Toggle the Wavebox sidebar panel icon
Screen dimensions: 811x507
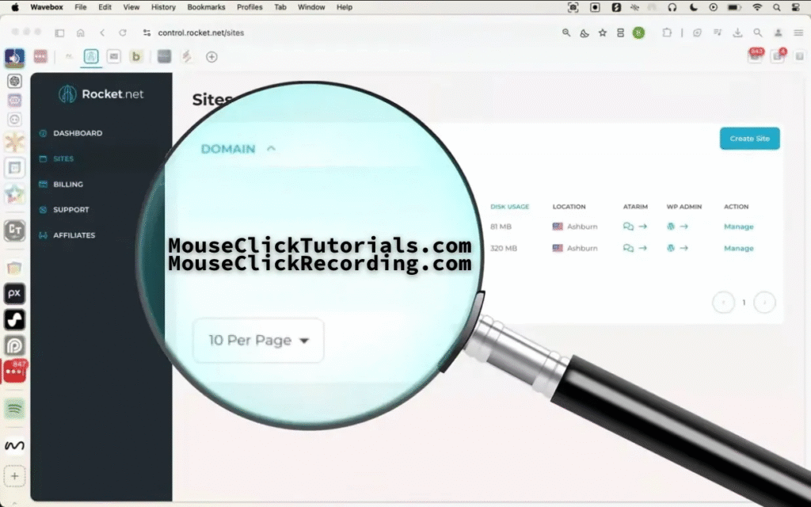coord(59,32)
